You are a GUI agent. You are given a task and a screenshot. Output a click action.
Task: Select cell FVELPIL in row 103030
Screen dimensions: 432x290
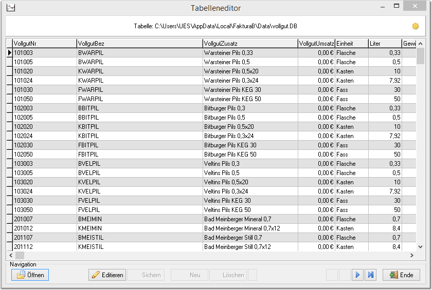(x=140, y=201)
